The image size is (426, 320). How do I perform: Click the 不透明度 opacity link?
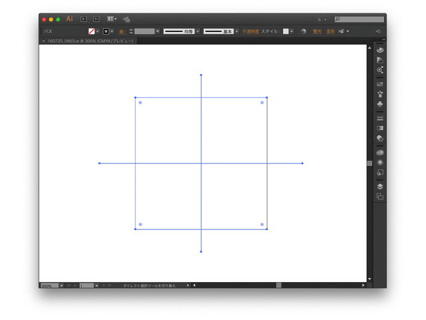[250, 31]
